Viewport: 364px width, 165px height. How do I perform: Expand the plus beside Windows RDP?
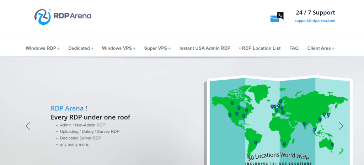(x=59, y=49)
